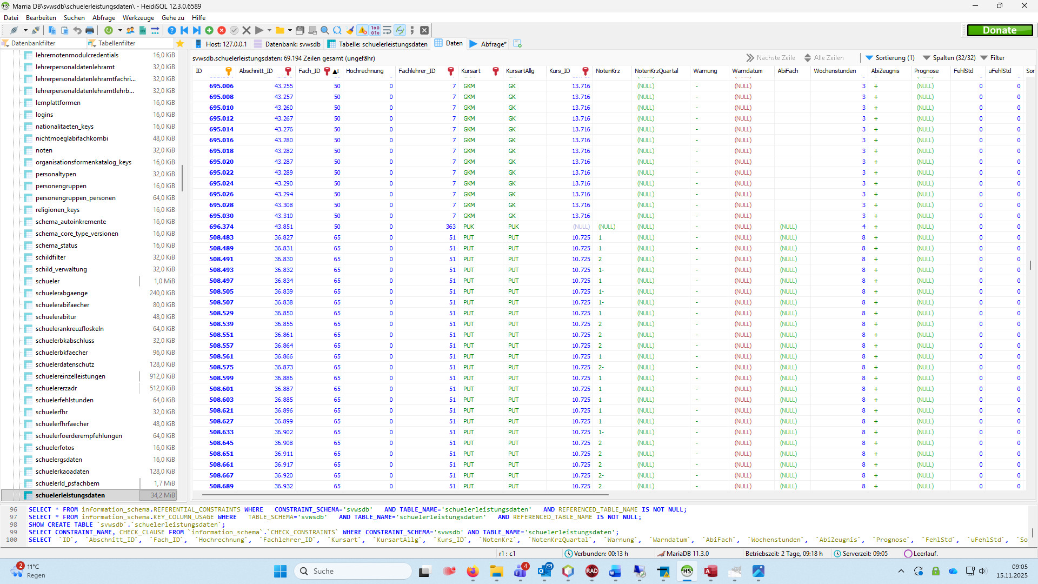1038x584 pixels.
Task: Toggle favorites star filter in tree
Action: [181, 43]
